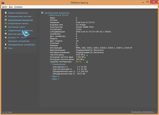Click the Спецификация row label
Viewport: 159px width, 115px height.
[57, 32]
